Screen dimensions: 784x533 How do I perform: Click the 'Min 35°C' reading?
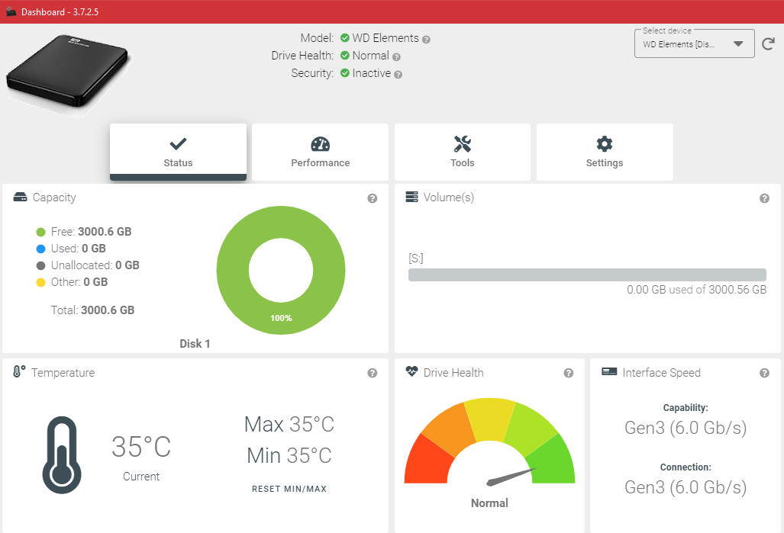coord(289,455)
